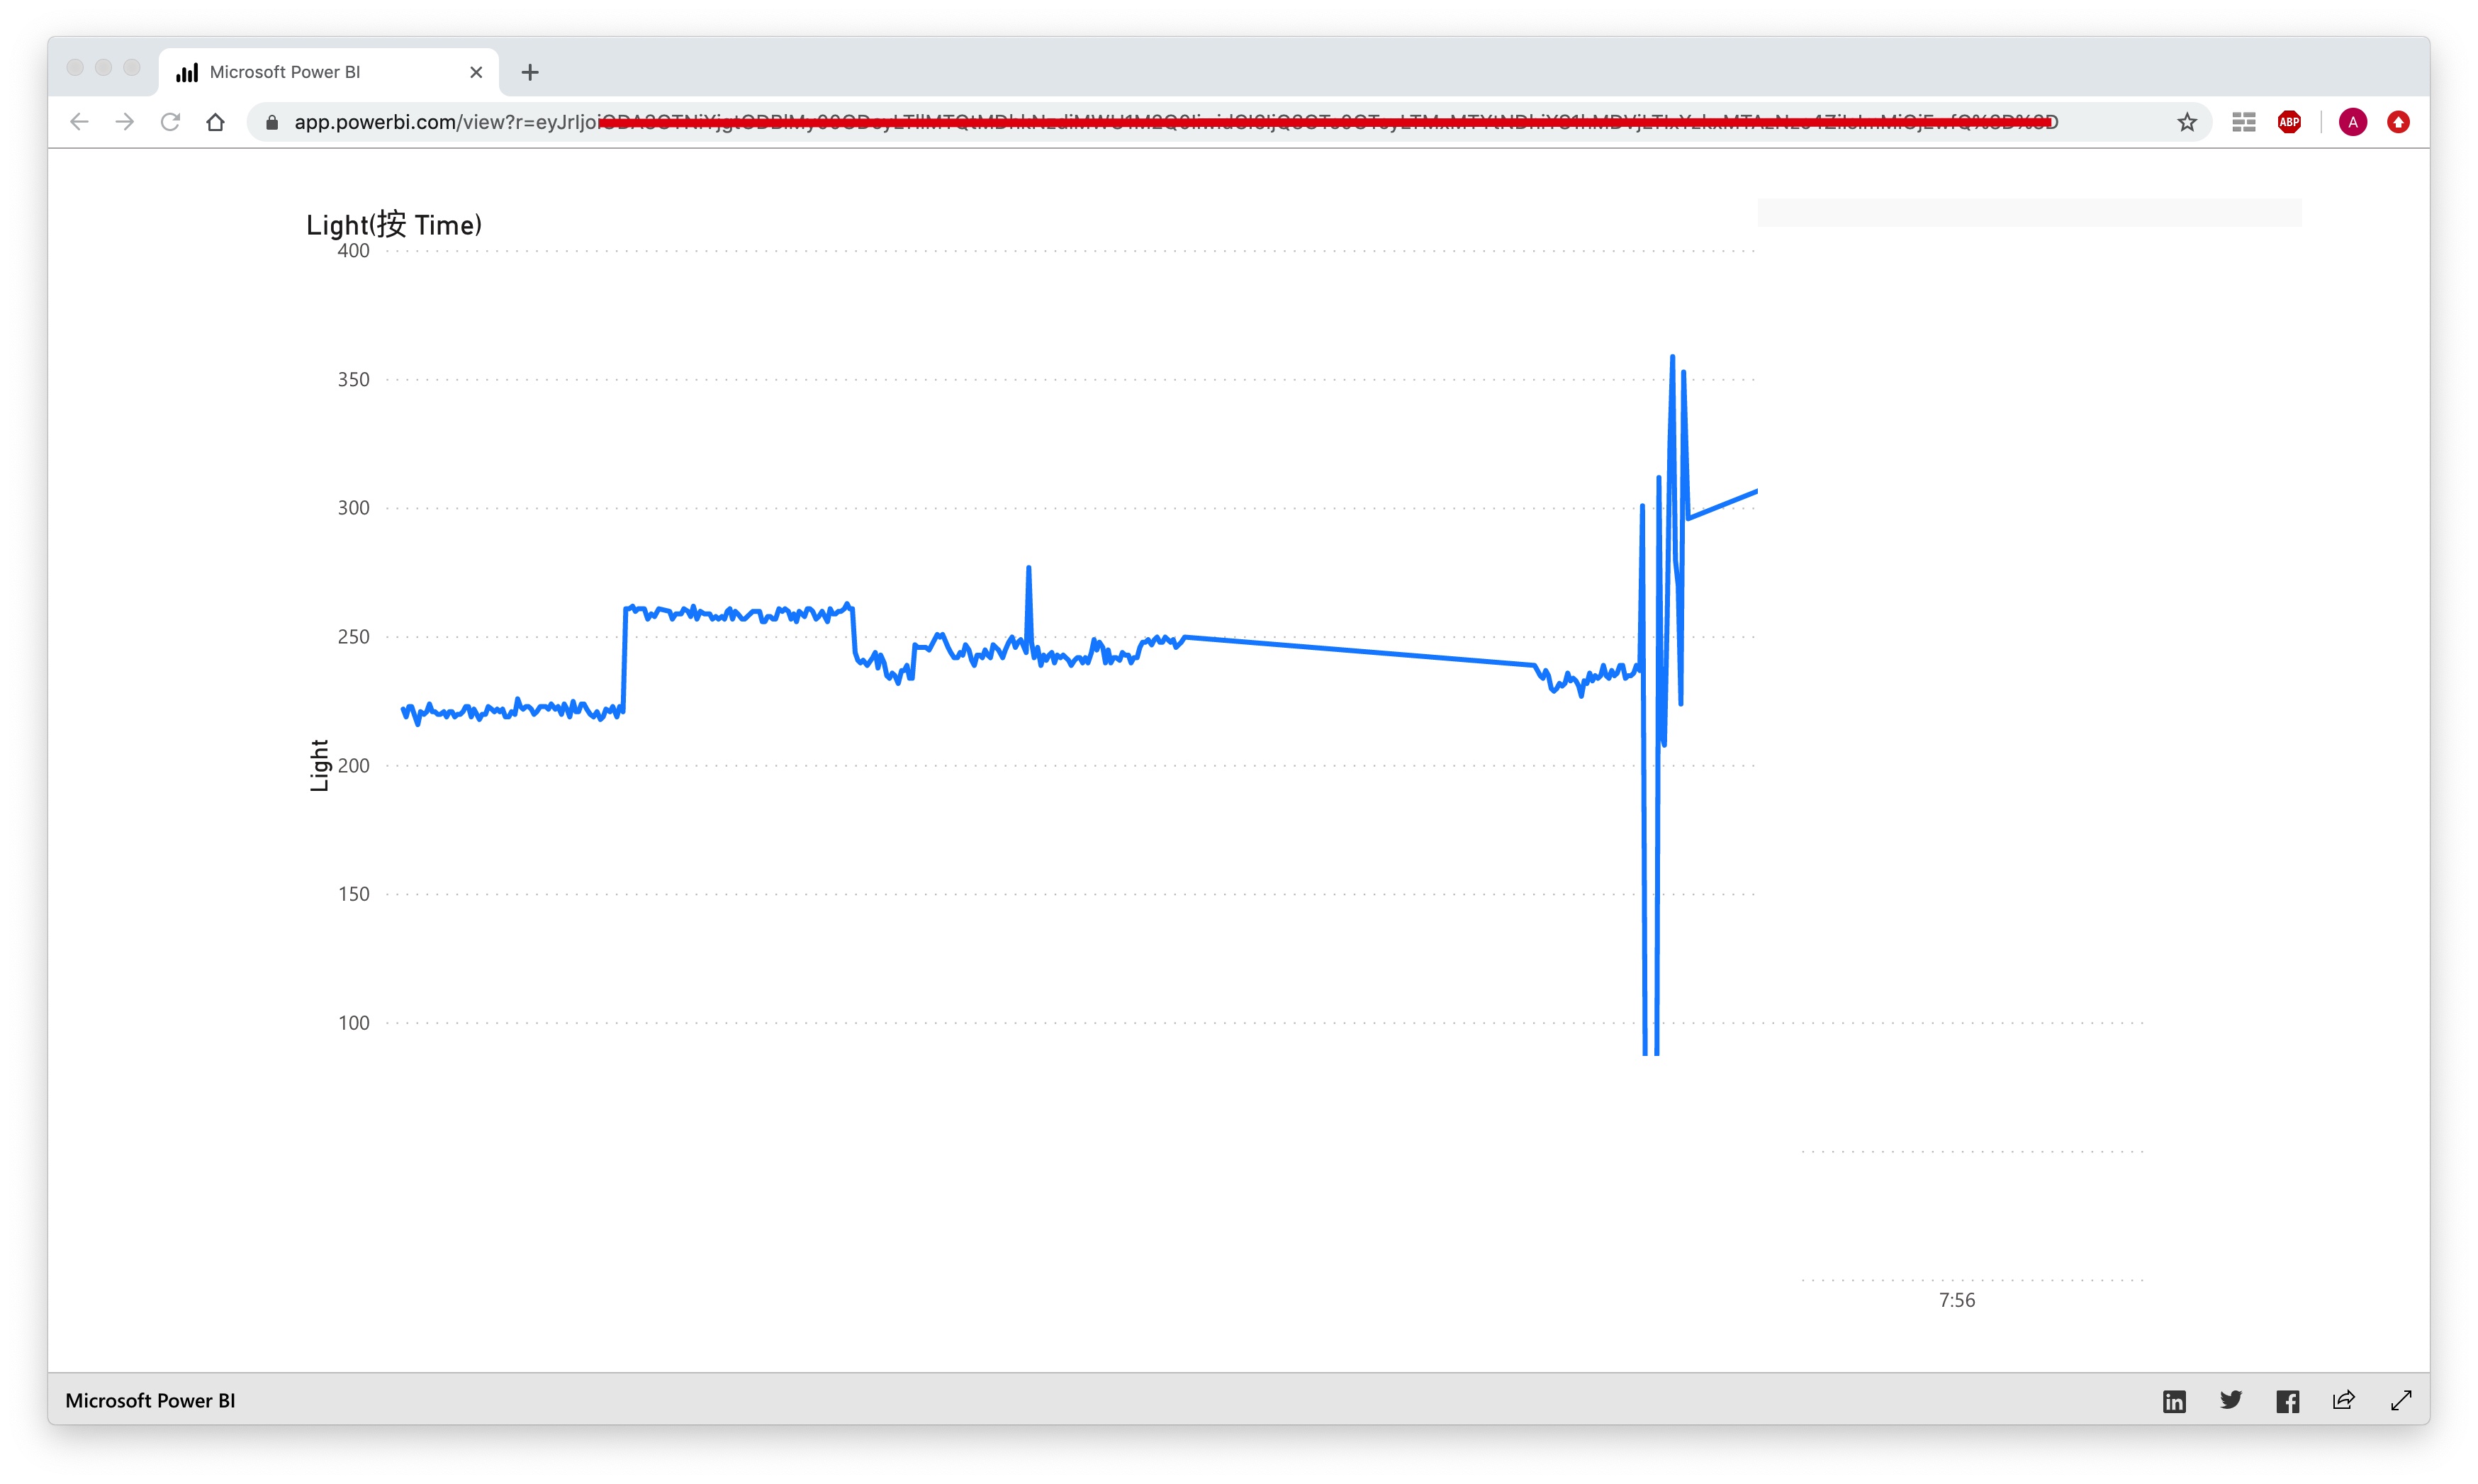Close the Microsoft Power BI tab
2478x1484 pixels.
coord(476,72)
